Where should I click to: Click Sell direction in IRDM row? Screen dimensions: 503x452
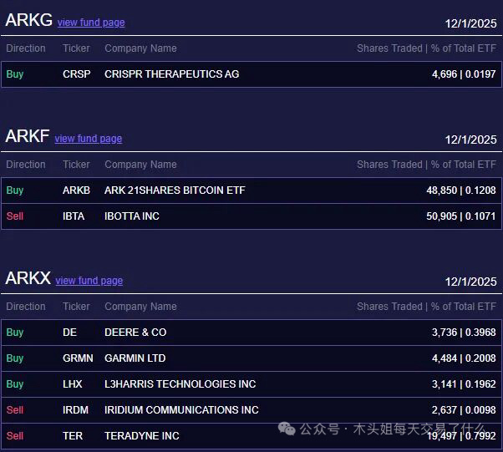(x=15, y=410)
